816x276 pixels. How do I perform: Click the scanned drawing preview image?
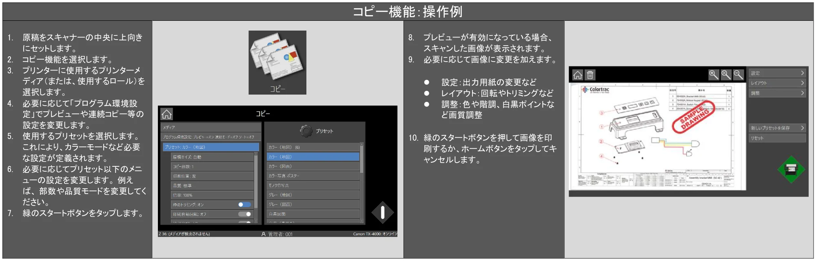tap(658, 137)
